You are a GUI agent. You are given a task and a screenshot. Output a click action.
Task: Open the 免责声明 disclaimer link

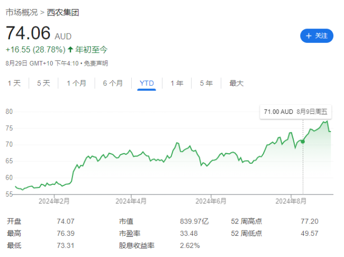pos(96,64)
